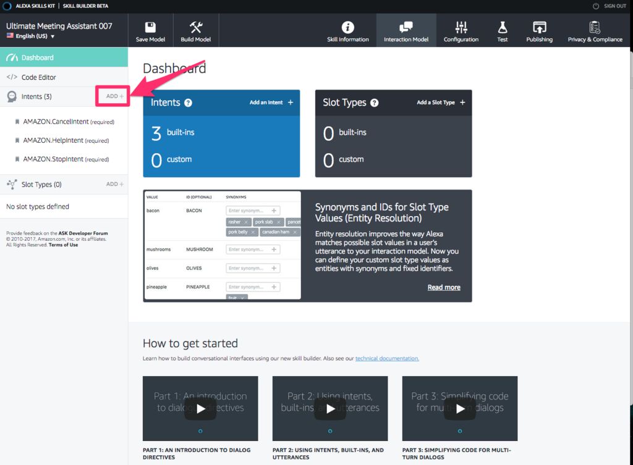Click the bookmark icon beside AMAZON.StopIntent
Image resolution: width=633 pixels, height=465 pixels.
point(17,159)
